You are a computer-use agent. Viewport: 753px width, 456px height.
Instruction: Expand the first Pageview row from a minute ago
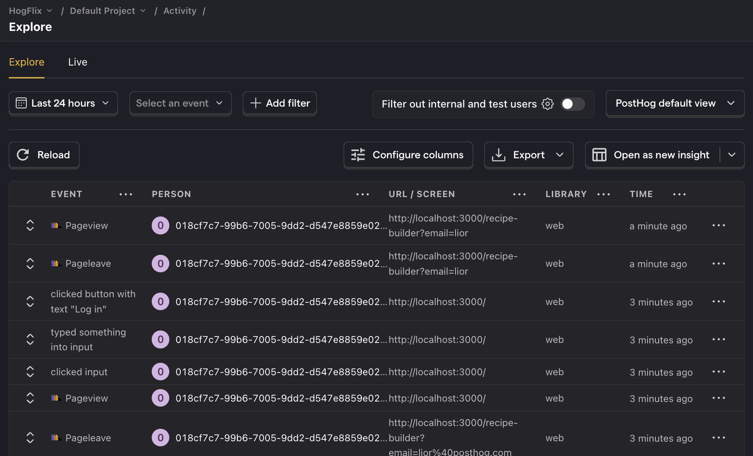coord(30,225)
